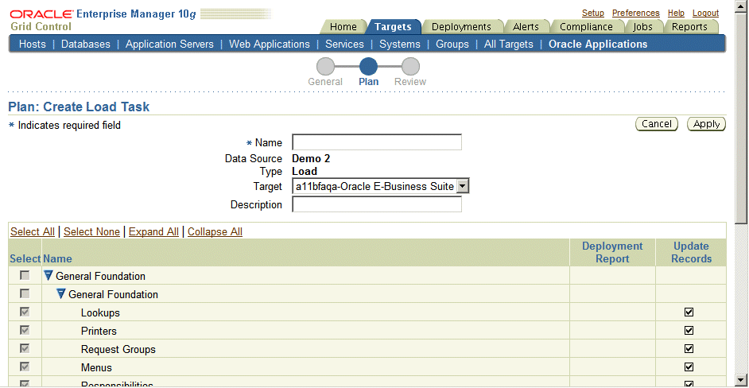This screenshot has width=749, height=388.
Task: Open the Help link
Action: pyautogui.click(x=676, y=13)
